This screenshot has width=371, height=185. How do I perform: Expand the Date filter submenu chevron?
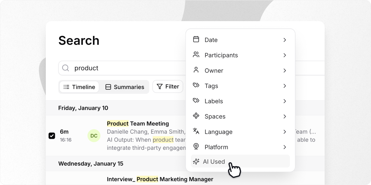click(x=285, y=40)
